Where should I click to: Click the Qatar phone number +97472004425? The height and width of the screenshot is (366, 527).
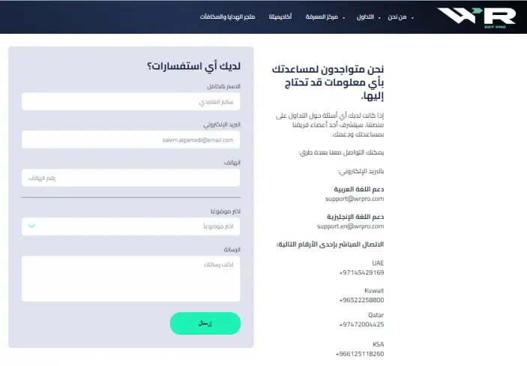[361, 325]
